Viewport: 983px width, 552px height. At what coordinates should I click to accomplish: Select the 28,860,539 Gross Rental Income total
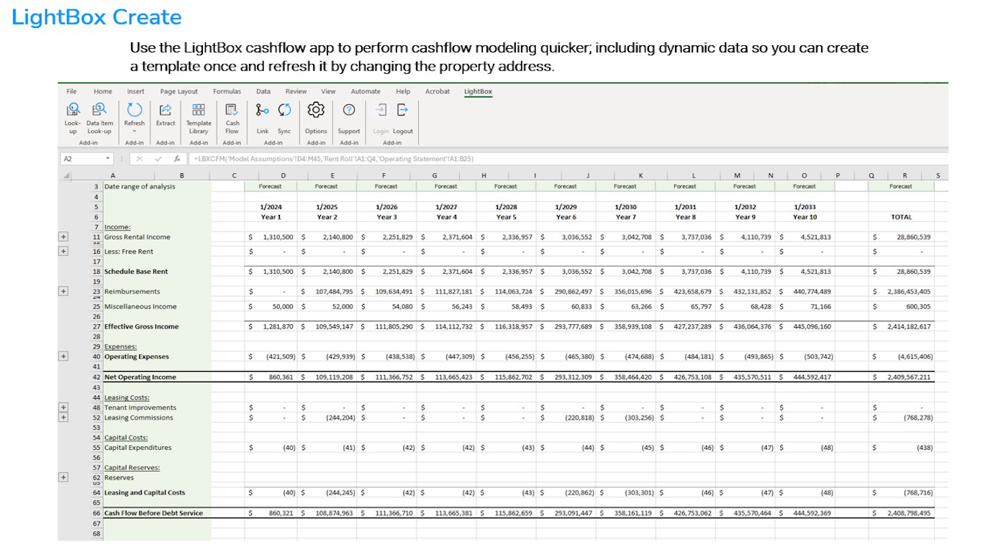(901, 236)
